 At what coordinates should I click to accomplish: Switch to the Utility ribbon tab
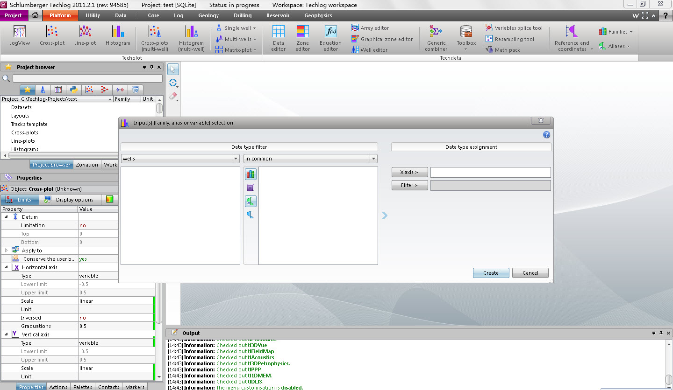point(93,15)
